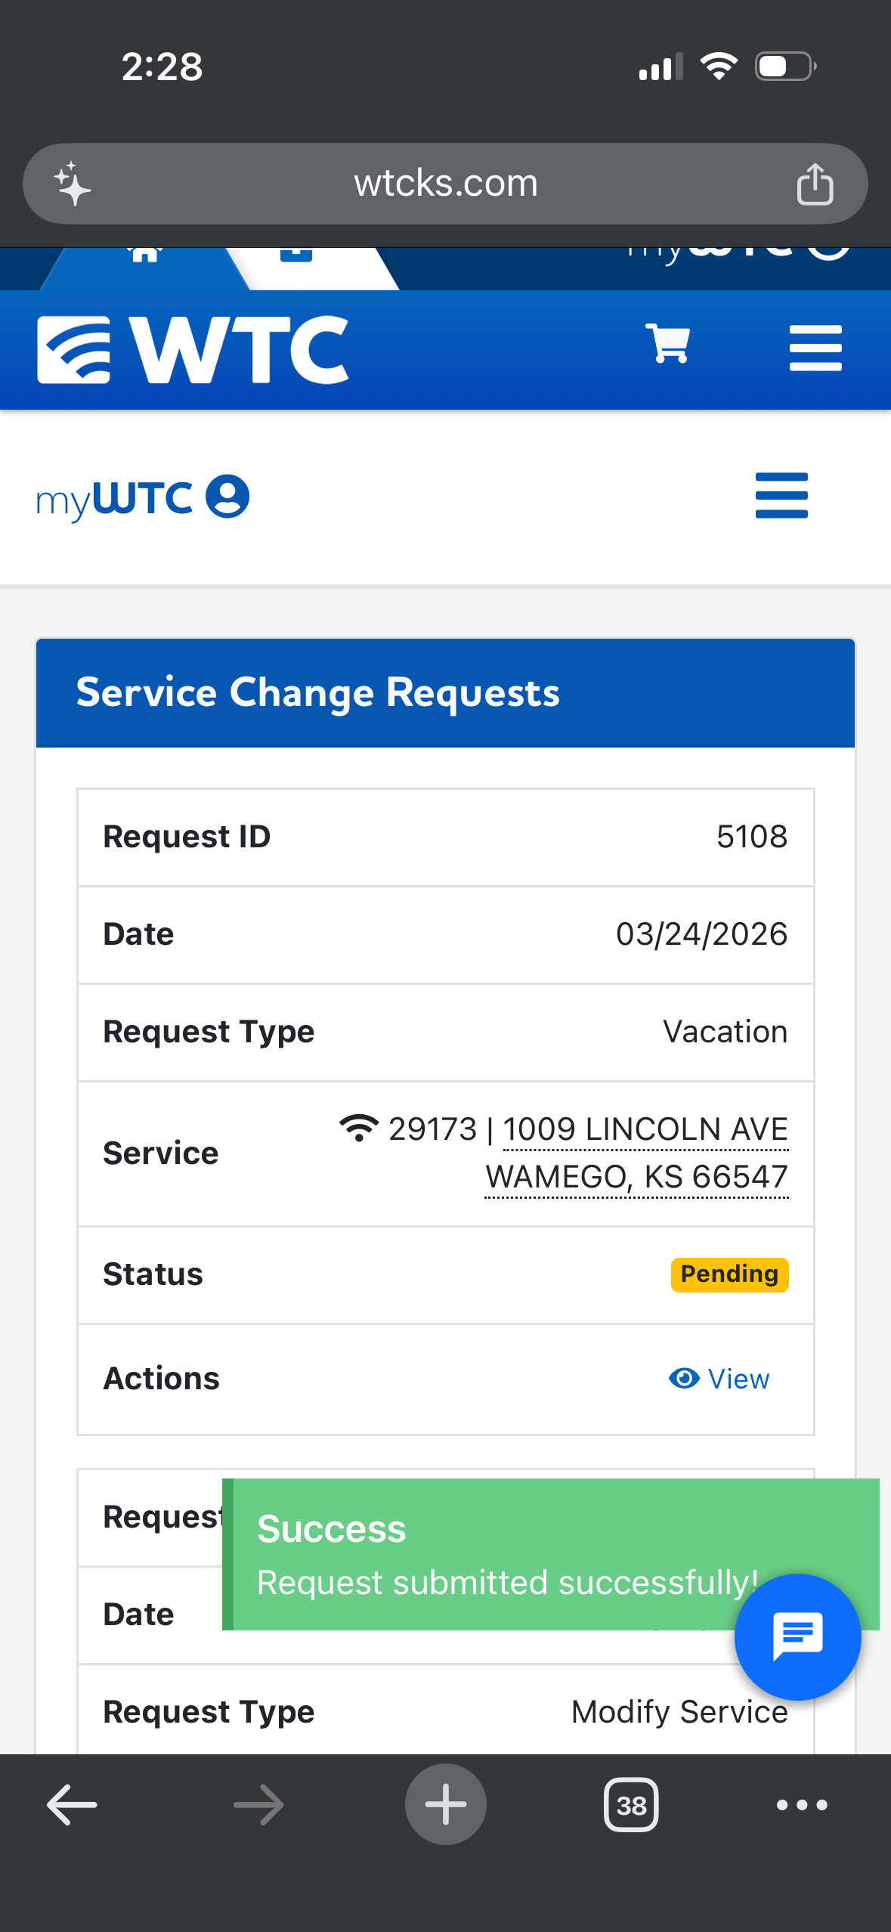The height and width of the screenshot is (1932, 891).
Task: Go to the WTC logo homepage
Action: coord(193,349)
